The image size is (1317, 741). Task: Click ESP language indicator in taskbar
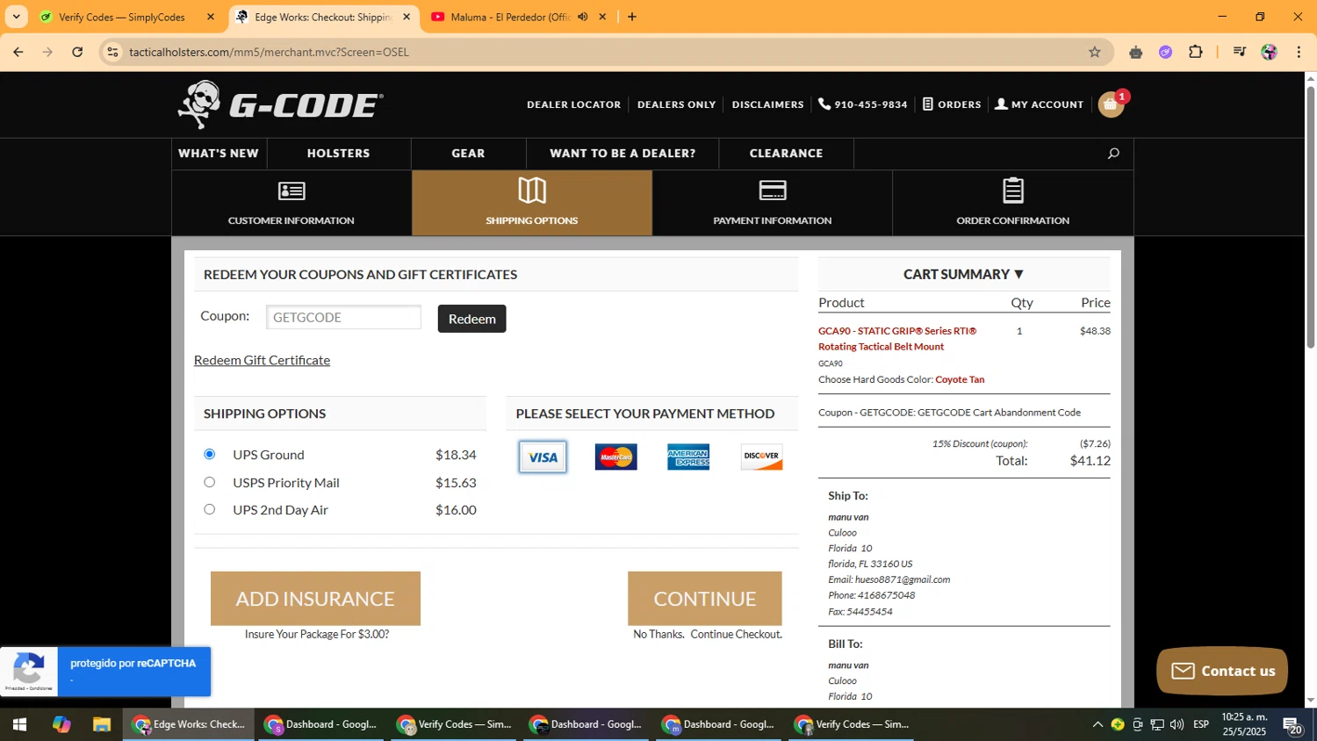tap(1201, 724)
